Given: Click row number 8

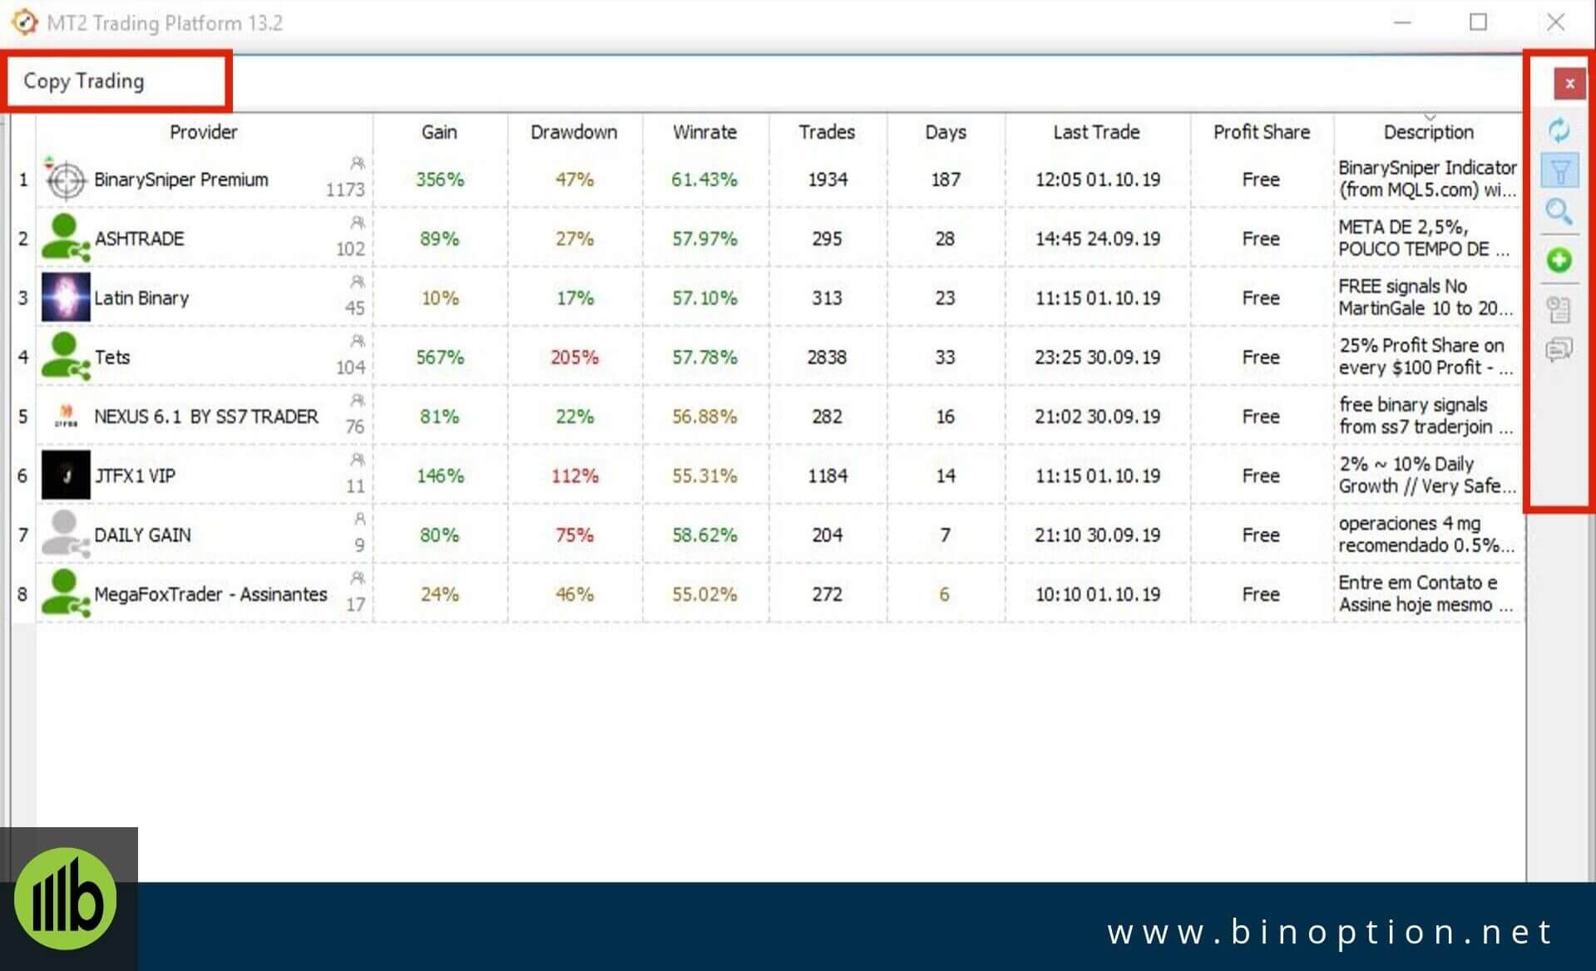Looking at the screenshot, I should tap(22, 594).
